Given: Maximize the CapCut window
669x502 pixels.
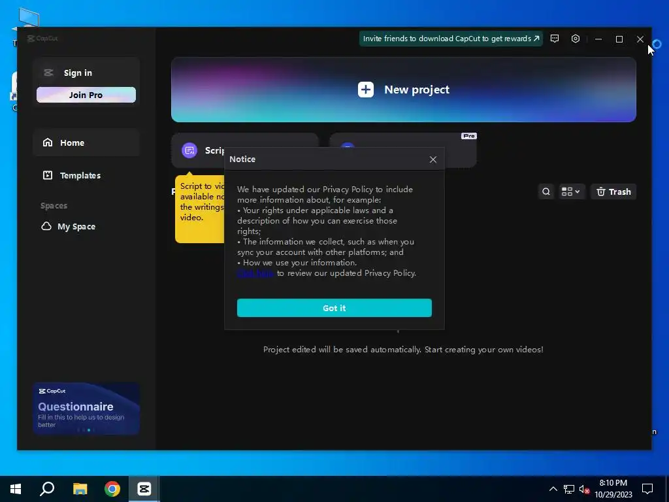Looking at the screenshot, I should (619, 39).
